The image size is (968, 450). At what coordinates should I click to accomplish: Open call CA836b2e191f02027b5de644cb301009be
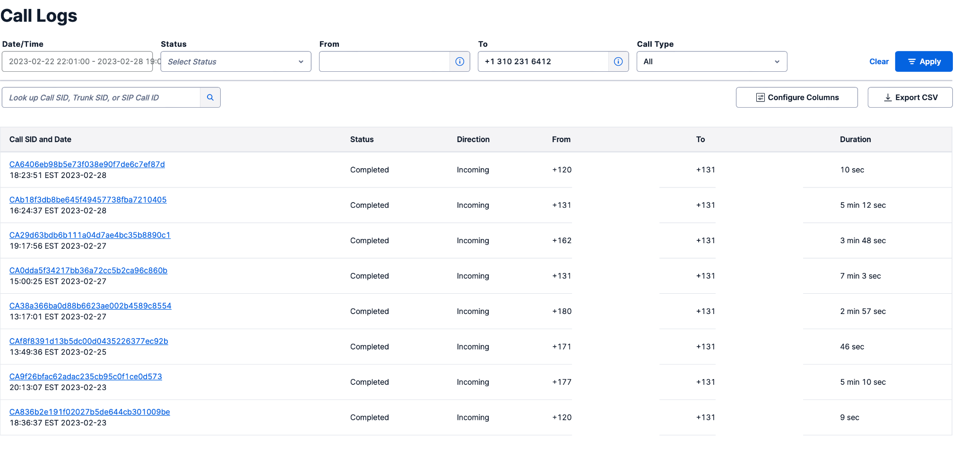click(x=90, y=412)
